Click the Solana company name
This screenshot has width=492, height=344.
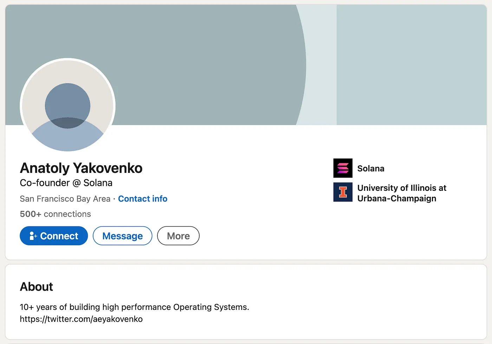[x=371, y=169]
